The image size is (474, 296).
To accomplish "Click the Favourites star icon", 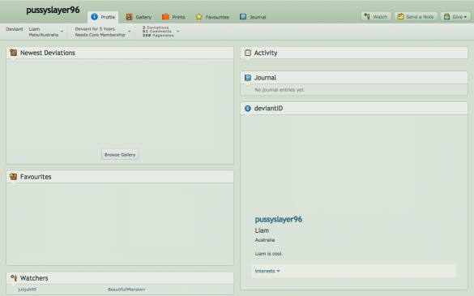I will [199, 17].
